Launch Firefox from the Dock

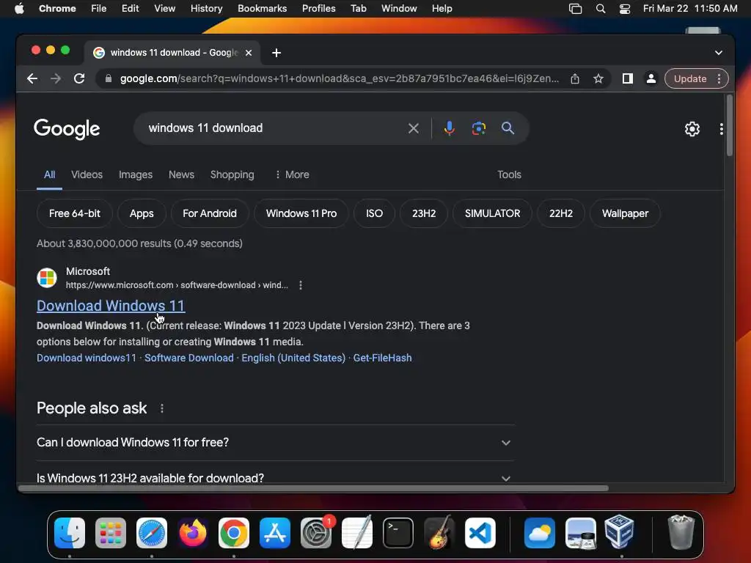193,533
